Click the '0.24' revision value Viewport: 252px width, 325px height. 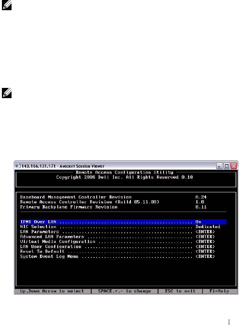point(201,197)
